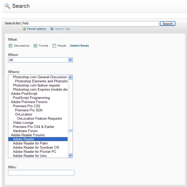Uncheck the Forums checkbox
The width and height of the screenshot is (187, 187).
(35, 46)
